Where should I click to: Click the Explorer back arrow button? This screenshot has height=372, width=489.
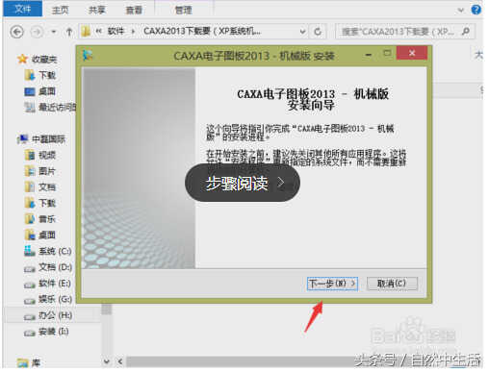click(16, 32)
